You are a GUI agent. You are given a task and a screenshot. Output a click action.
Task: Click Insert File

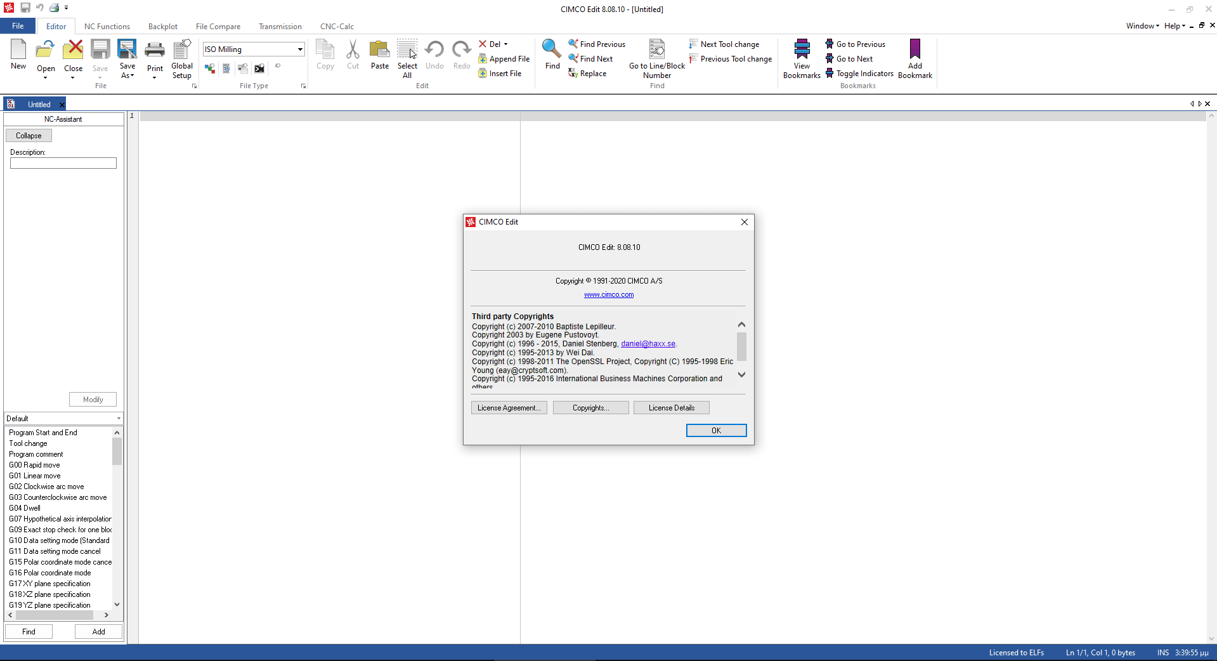[500, 73]
